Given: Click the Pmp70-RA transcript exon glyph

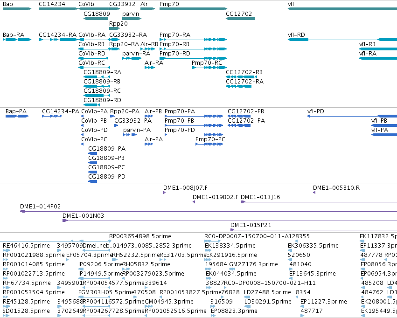Looking at the screenshot, I should 194,40.
